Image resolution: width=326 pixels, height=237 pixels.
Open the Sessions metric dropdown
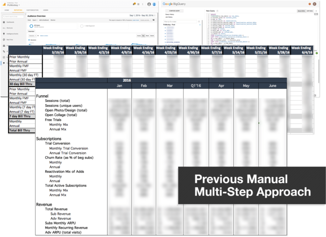coord(32,36)
